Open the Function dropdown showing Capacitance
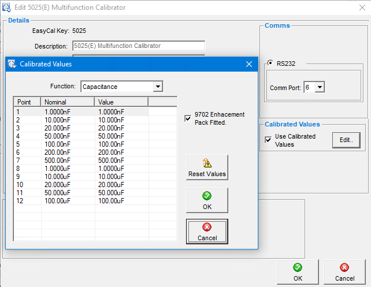This screenshot has width=371, height=287. [158, 87]
